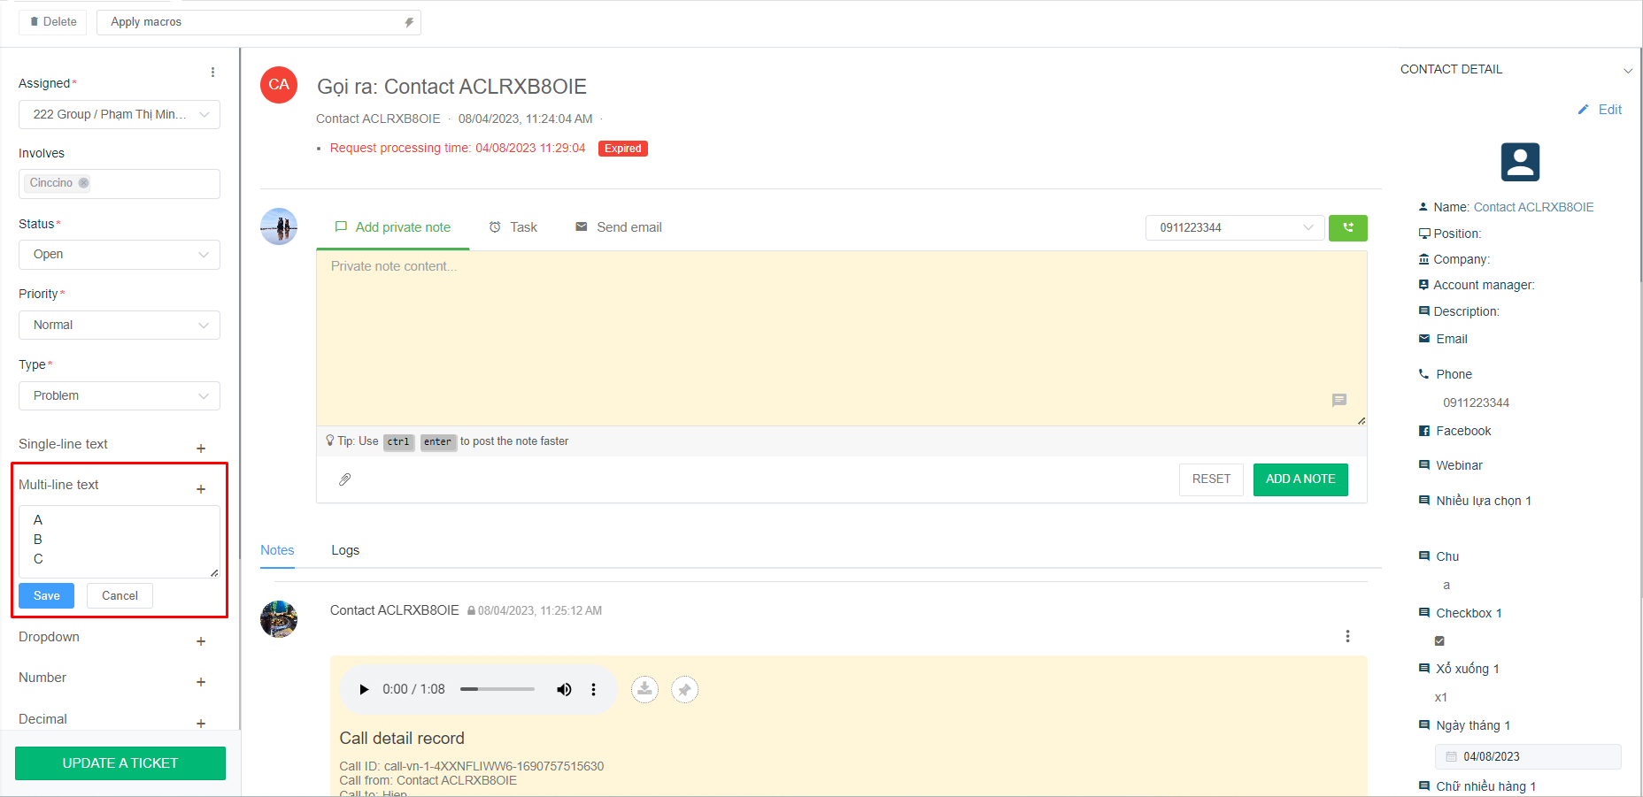
Task: Toggle the Checkbox 1 field
Action: tap(1439, 640)
